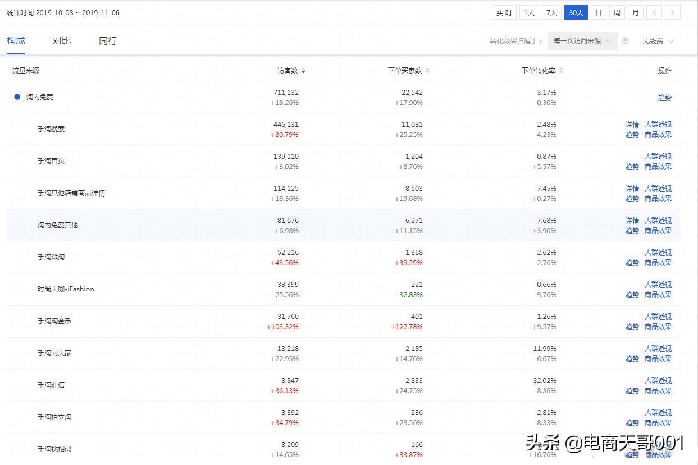Open 每一次访问来源 dropdown
This screenshot has width=698, height=465.
[x=582, y=41]
